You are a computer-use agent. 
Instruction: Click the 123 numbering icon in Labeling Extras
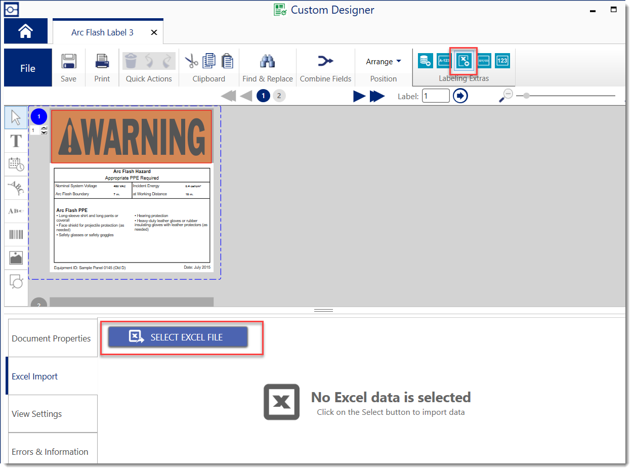(502, 61)
